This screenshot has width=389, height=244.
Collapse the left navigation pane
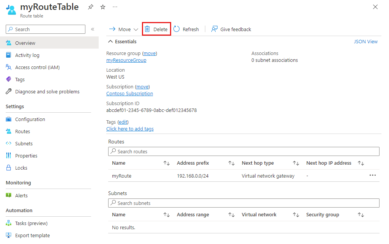[x=93, y=29]
